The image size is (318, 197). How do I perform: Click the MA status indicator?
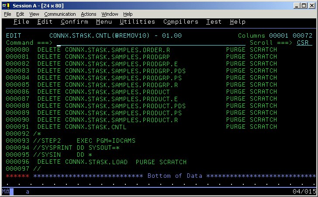point(5,192)
